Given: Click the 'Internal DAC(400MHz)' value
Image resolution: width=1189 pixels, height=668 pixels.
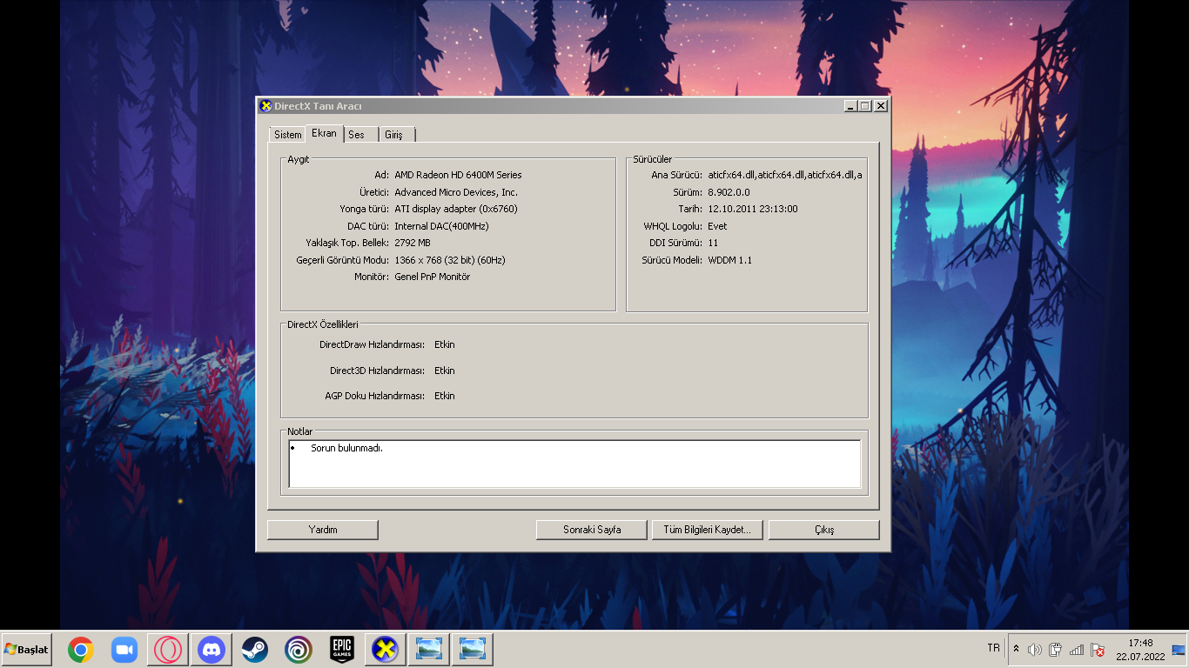Looking at the screenshot, I should (441, 226).
